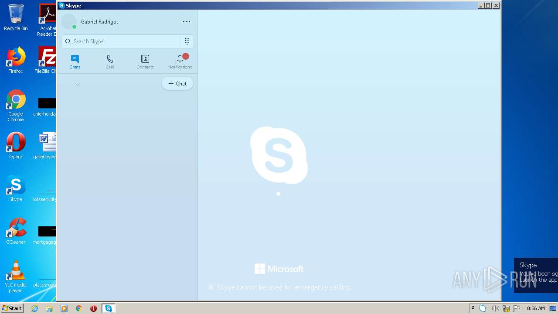Start a new chat with + Chat

point(177,83)
